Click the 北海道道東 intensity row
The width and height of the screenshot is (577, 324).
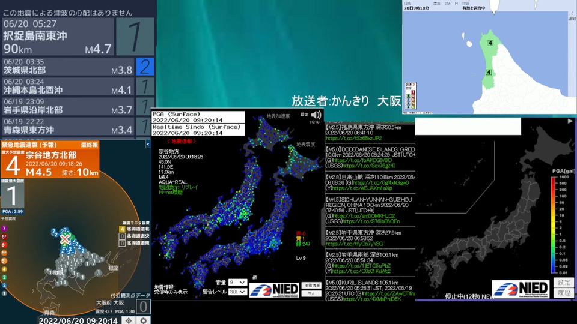(x=135, y=243)
